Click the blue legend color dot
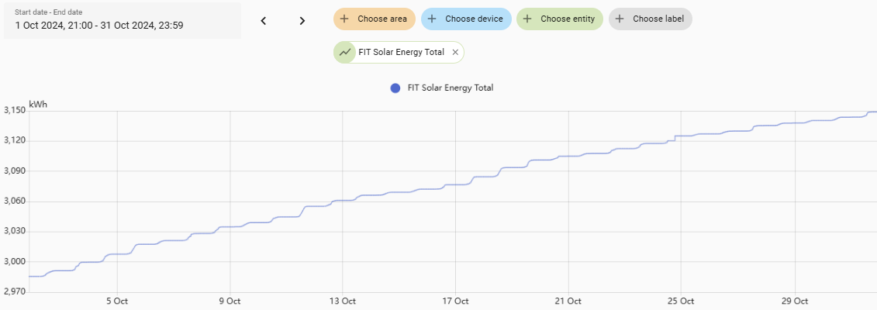This screenshot has height=310, width=877. [395, 88]
